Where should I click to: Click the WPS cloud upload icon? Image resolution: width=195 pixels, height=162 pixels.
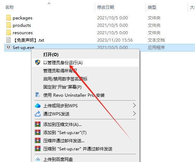(38, 106)
